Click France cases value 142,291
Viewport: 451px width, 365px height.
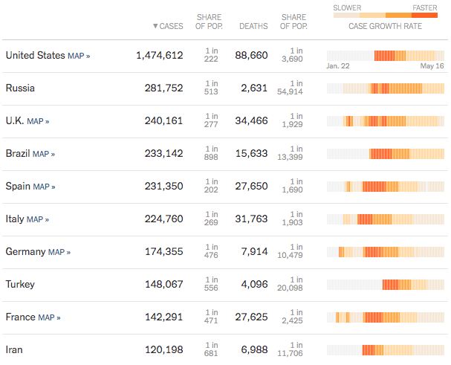[164, 317]
